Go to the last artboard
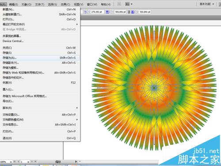 35,162
